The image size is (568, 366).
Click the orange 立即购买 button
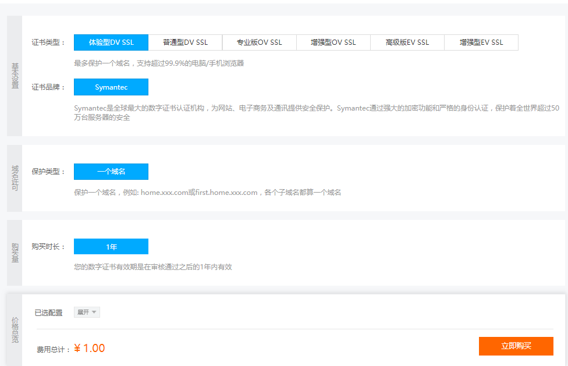tap(516, 346)
